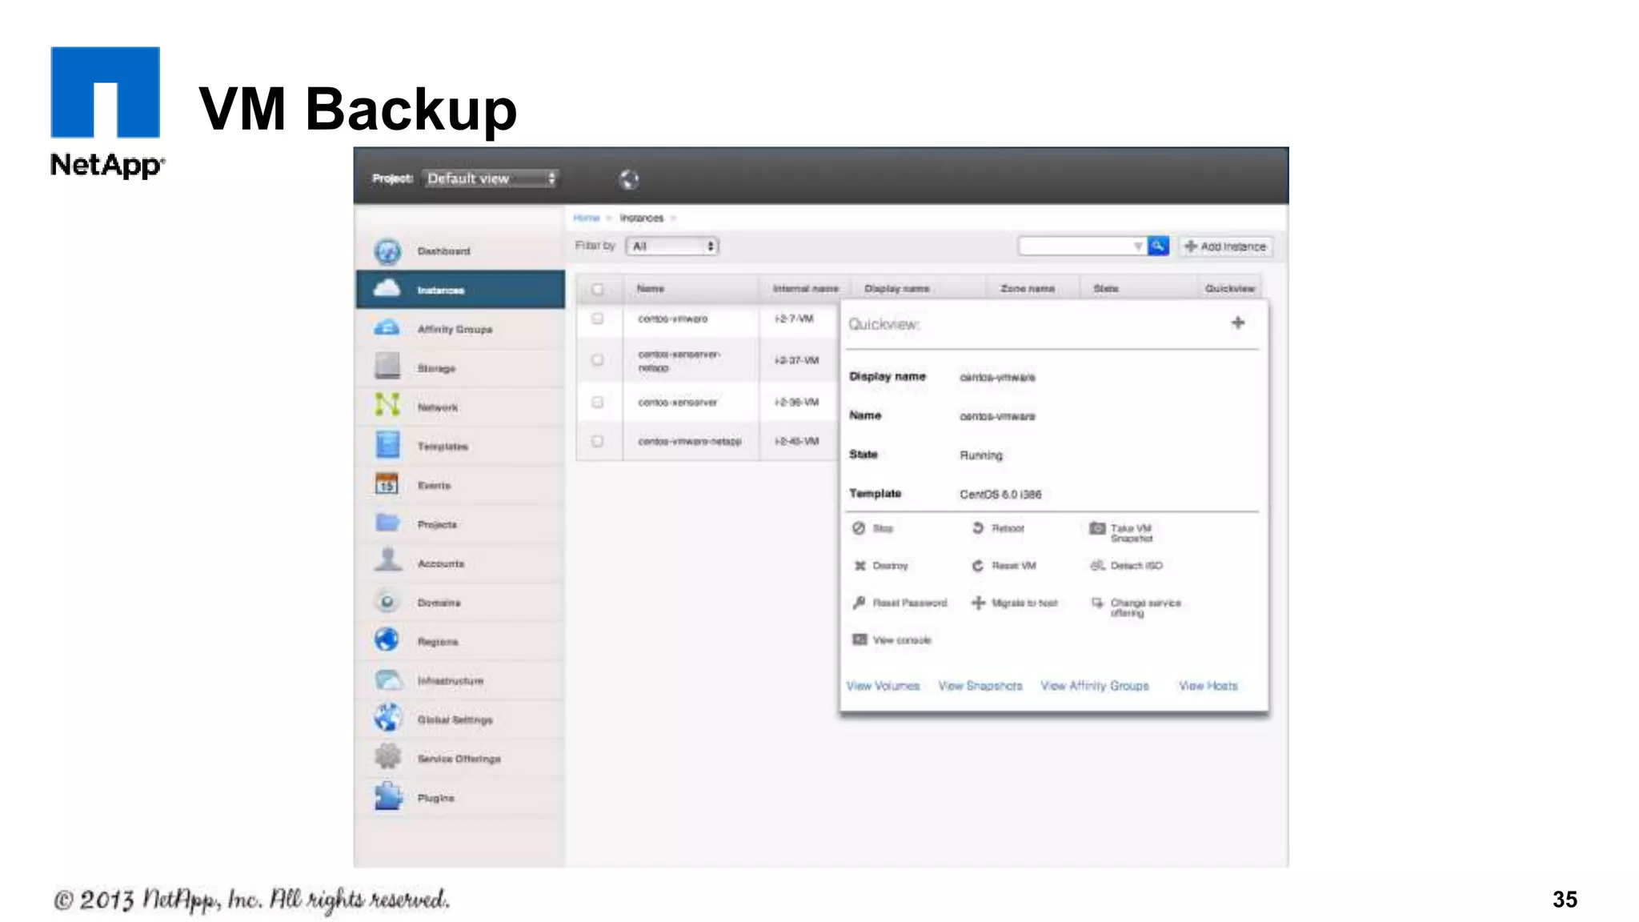Click the Detach ISO icon
The width and height of the screenshot is (1639, 922).
pos(1097,566)
